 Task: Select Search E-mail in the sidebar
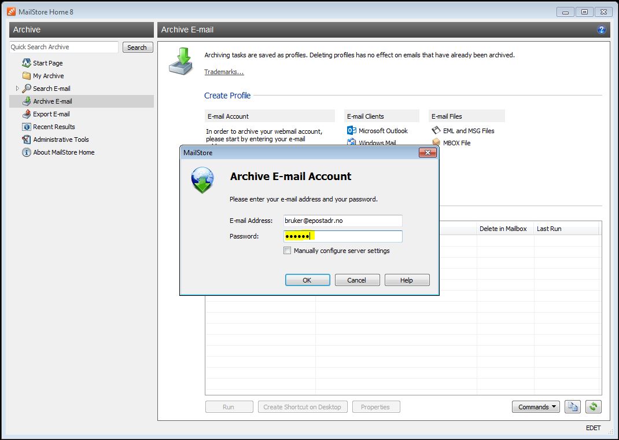click(x=51, y=89)
